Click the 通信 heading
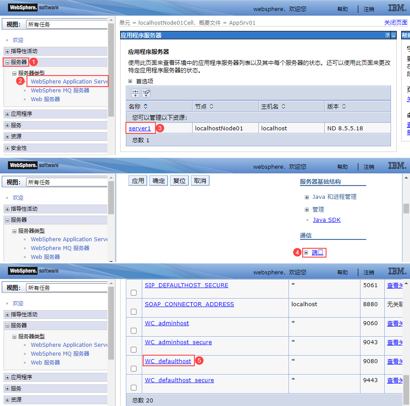 pos(306,235)
